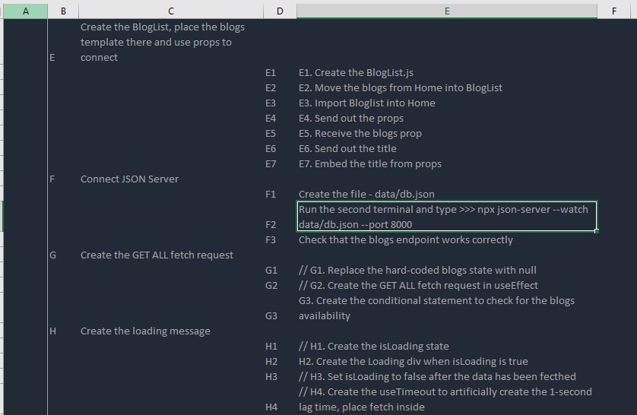Select column C header
The image size is (637, 415).
click(170, 11)
